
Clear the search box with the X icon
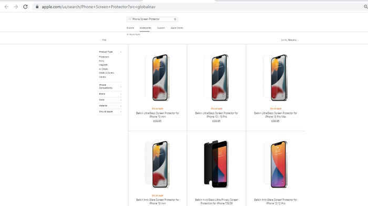pyautogui.click(x=175, y=19)
